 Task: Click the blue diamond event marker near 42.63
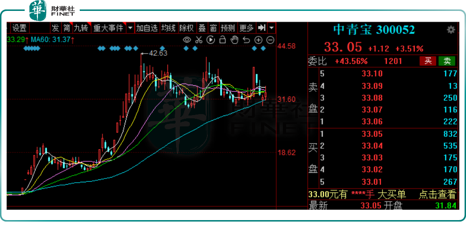(162, 48)
